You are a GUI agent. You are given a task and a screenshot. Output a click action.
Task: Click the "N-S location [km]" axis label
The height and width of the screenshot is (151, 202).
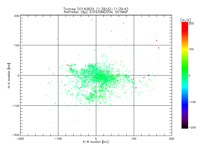coord(9,75)
